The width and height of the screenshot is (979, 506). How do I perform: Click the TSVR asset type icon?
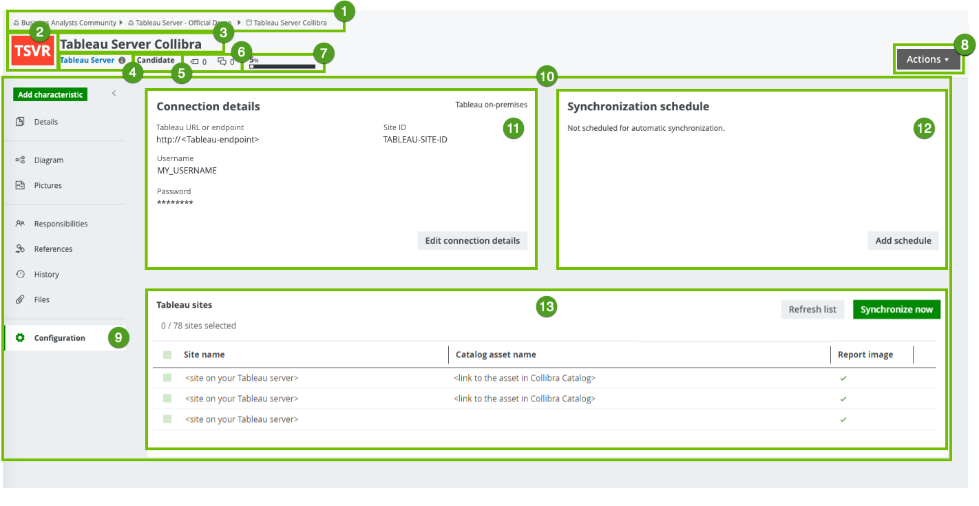(x=32, y=52)
